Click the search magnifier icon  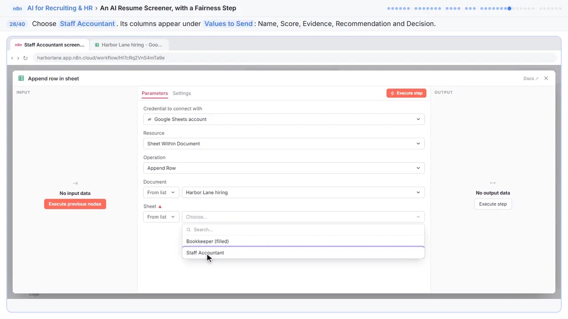(189, 230)
